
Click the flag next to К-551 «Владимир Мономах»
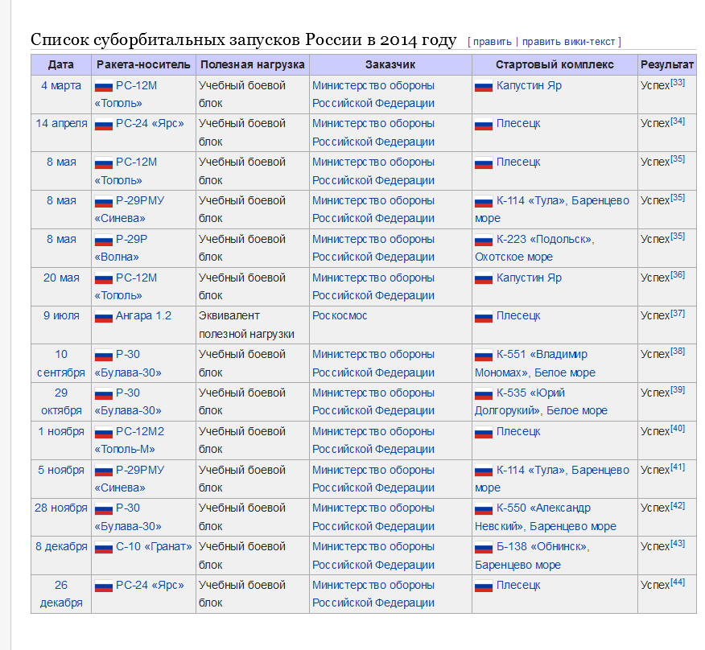(483, 355)
